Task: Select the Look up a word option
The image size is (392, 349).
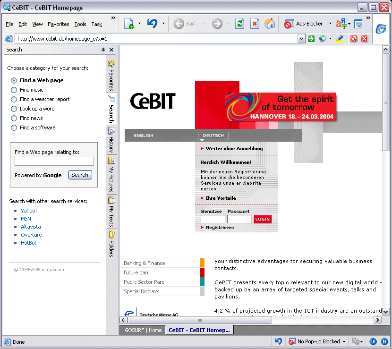Action: click(14, 109)
